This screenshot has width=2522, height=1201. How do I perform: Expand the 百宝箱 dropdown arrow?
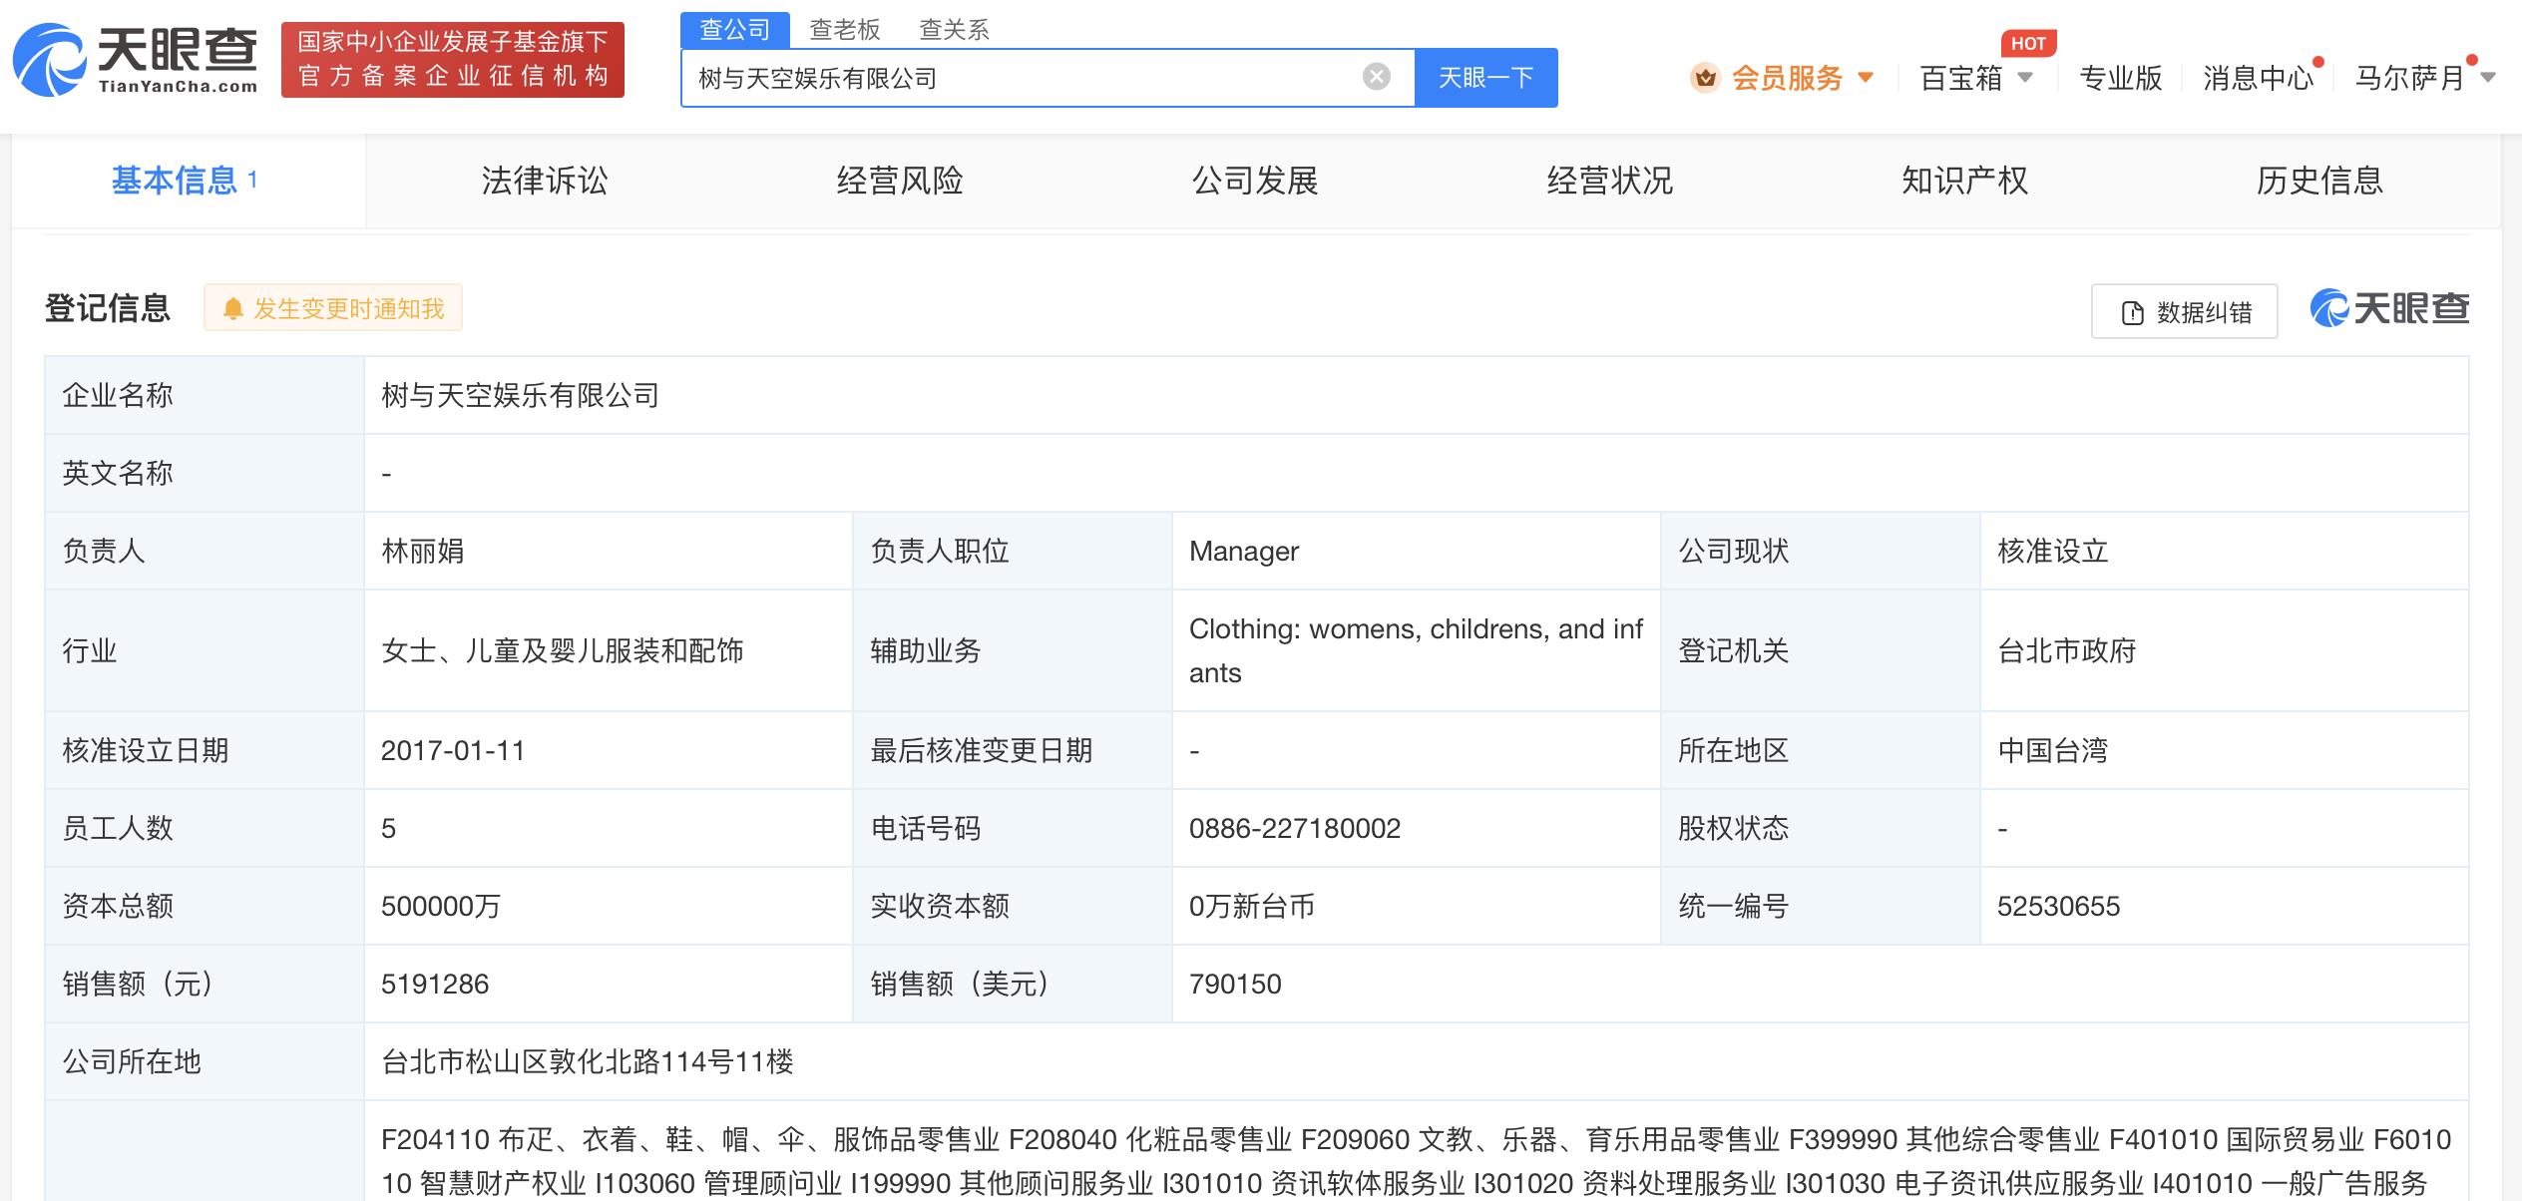tap(2025, 78)
